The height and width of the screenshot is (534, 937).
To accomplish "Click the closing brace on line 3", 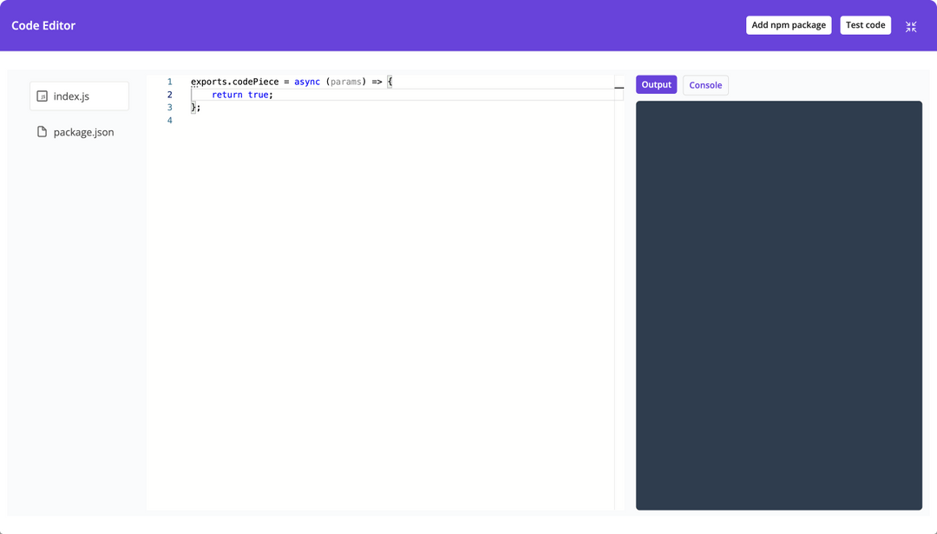I will point(193,107).
